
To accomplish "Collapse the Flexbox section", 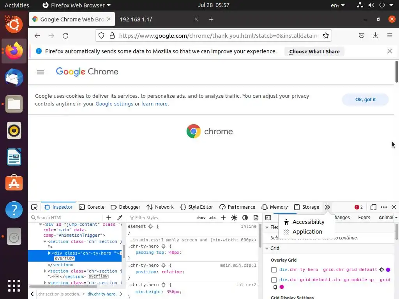I will (267, 227).
